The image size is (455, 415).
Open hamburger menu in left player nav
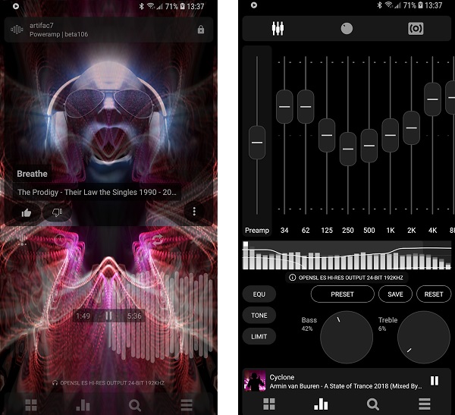(x=187, y=404)
